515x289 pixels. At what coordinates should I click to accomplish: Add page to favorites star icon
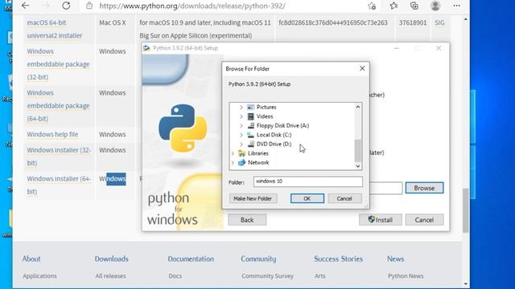tap(372, 6)
